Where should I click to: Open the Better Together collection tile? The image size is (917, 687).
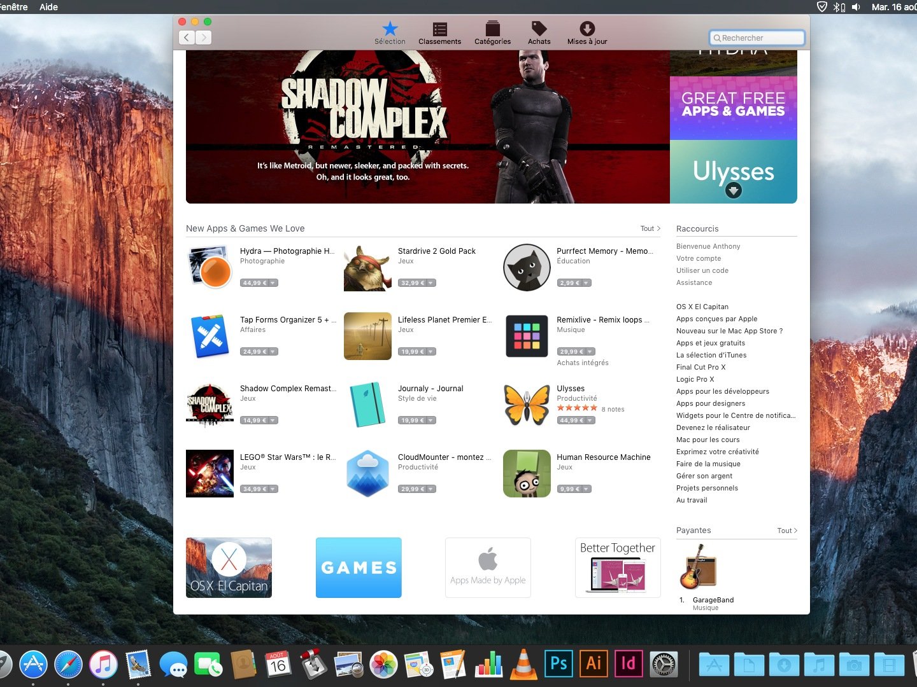point(618,567)
